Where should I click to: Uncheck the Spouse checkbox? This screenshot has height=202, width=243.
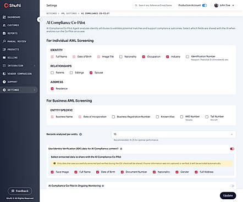91,72
